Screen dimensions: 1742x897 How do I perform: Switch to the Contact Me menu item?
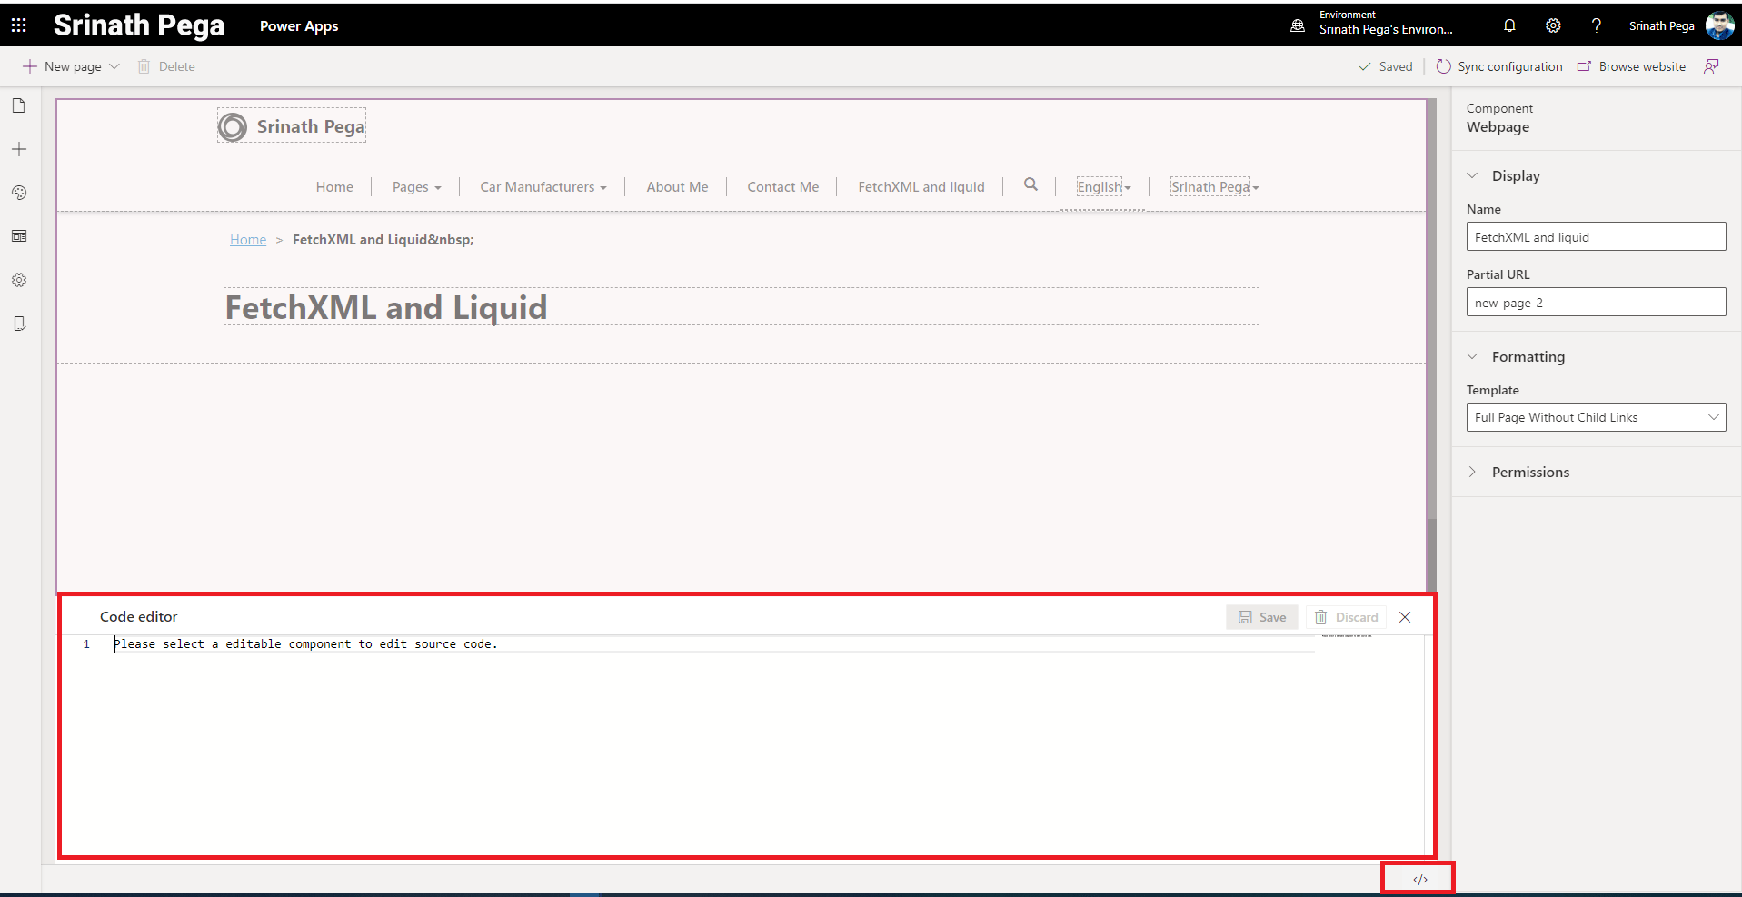[x=782, y=186]
